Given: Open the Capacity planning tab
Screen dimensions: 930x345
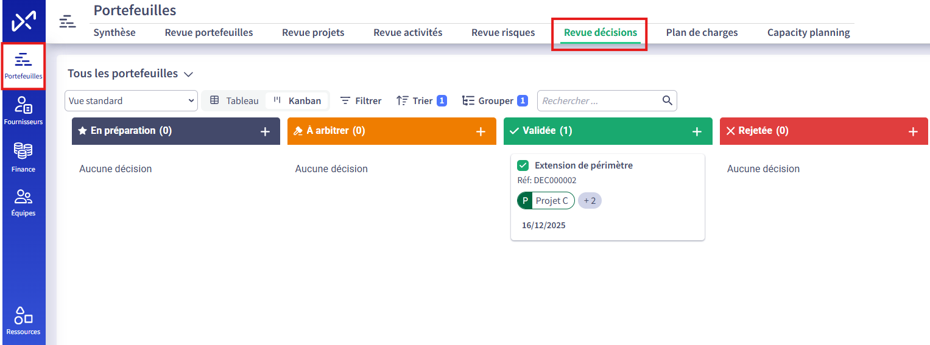Looking at the screenshot, I should point(808,33).
